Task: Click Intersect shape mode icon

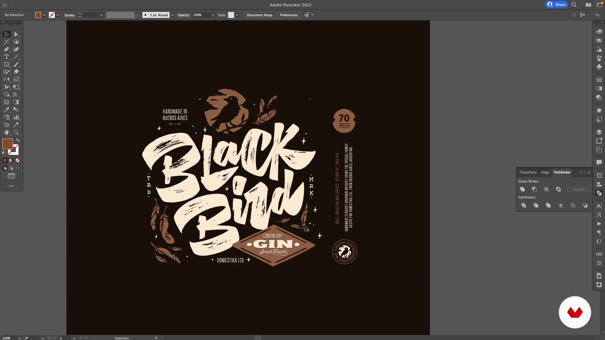Action: click(546, 189)
